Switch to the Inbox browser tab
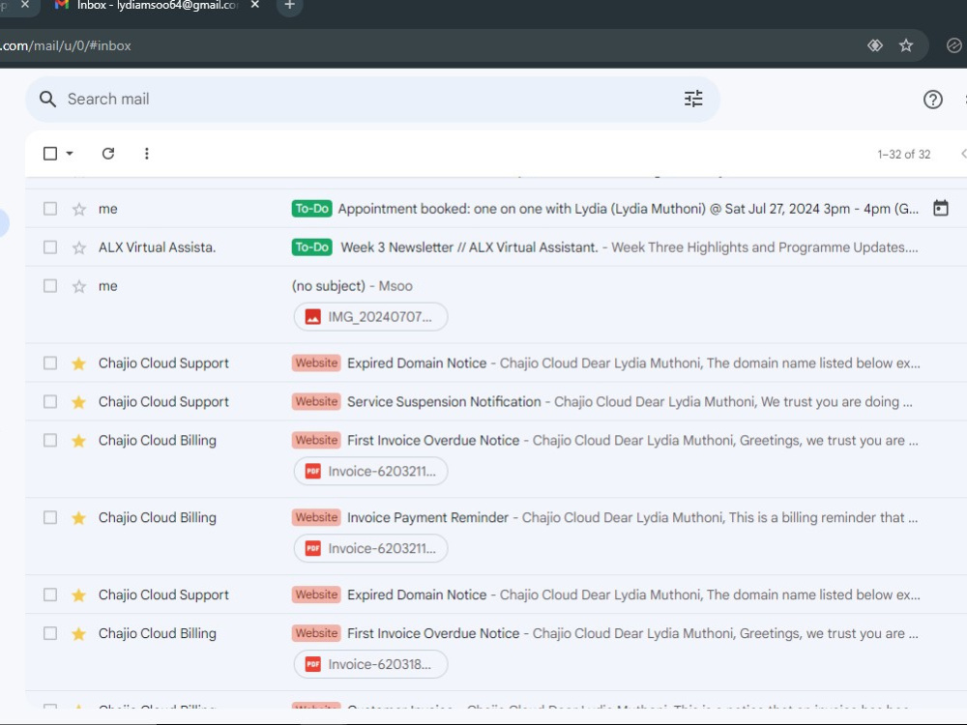Image resolution: width=967 pixels, height=725 pixels. [x=158, y=5]
